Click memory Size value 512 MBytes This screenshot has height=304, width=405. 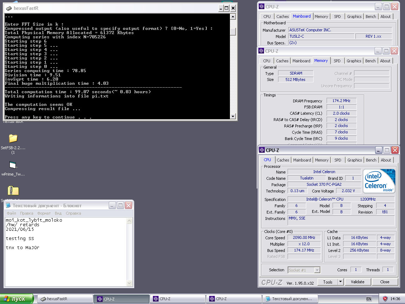click(x=295, y=80)
